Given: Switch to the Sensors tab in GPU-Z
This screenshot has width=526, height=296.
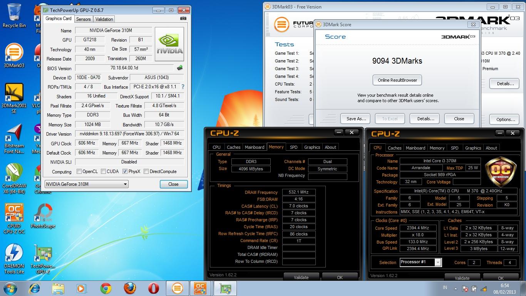Looking at the screenshot, I should click(x=83, y=19).
